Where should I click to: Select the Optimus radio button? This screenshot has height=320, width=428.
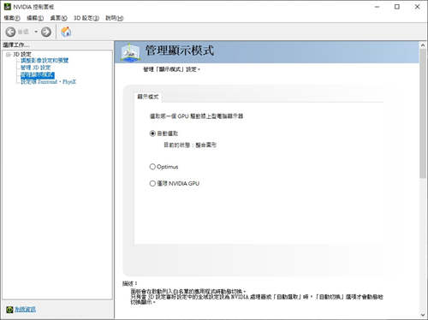pos(152,167)
